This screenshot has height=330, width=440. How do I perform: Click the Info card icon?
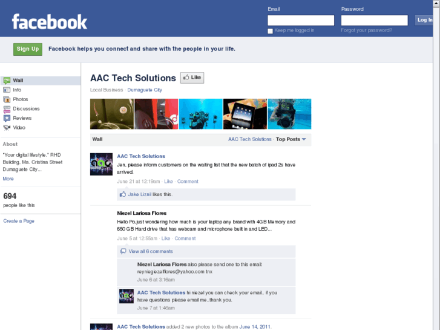pyautogui.click(x=7, y=90)
